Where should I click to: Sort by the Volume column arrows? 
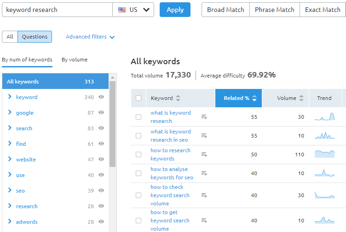(x=301, y=98)
